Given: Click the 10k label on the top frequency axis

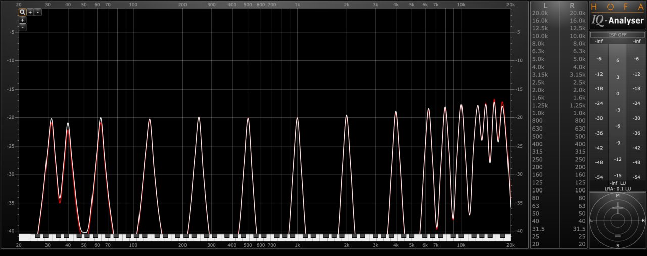Looking at the screenshot, I should [x=461, y=5].
